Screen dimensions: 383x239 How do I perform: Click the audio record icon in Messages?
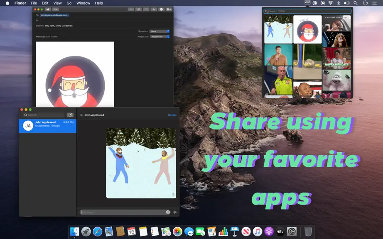point(175,212)
